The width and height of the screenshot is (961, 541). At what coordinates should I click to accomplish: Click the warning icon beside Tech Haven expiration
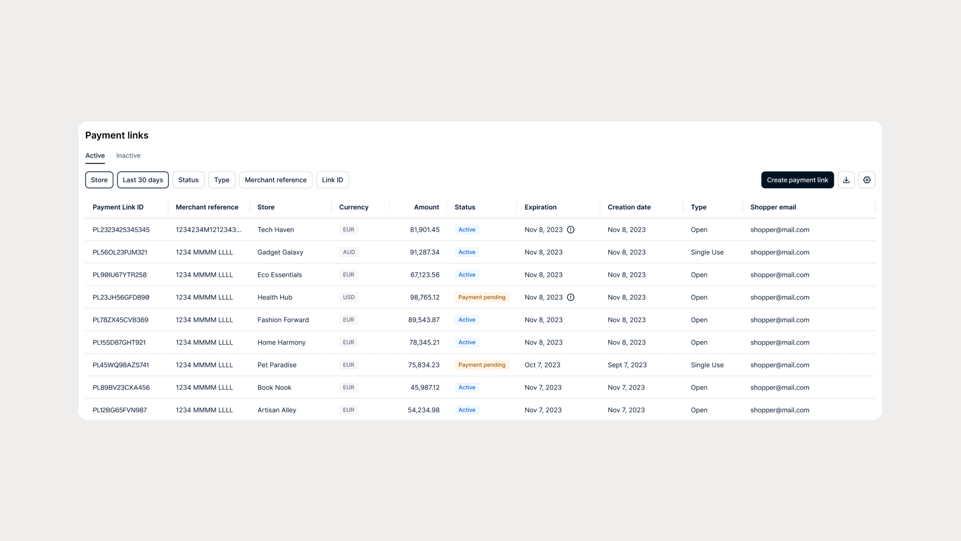571,229
